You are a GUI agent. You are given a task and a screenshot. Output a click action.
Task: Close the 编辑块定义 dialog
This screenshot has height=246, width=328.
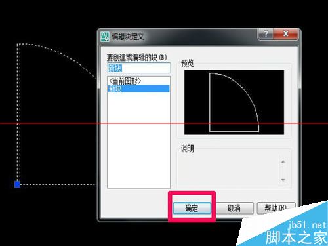click(x=285, y=34)
